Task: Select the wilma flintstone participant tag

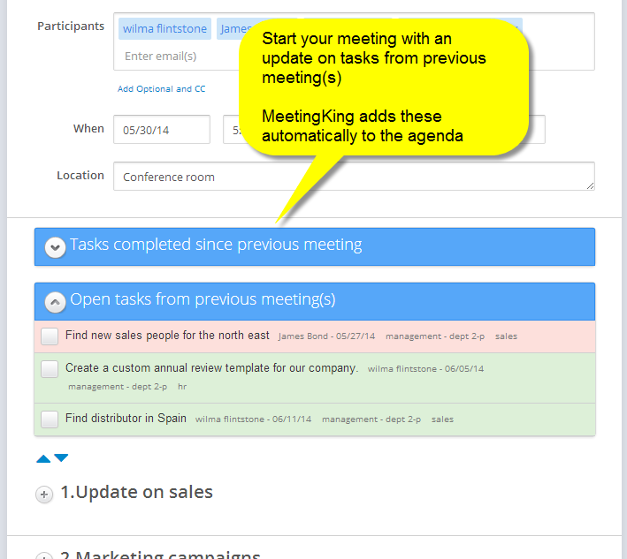Action: tap(164, 29)
